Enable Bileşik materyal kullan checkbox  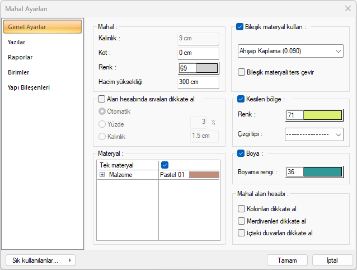[240, 26]
